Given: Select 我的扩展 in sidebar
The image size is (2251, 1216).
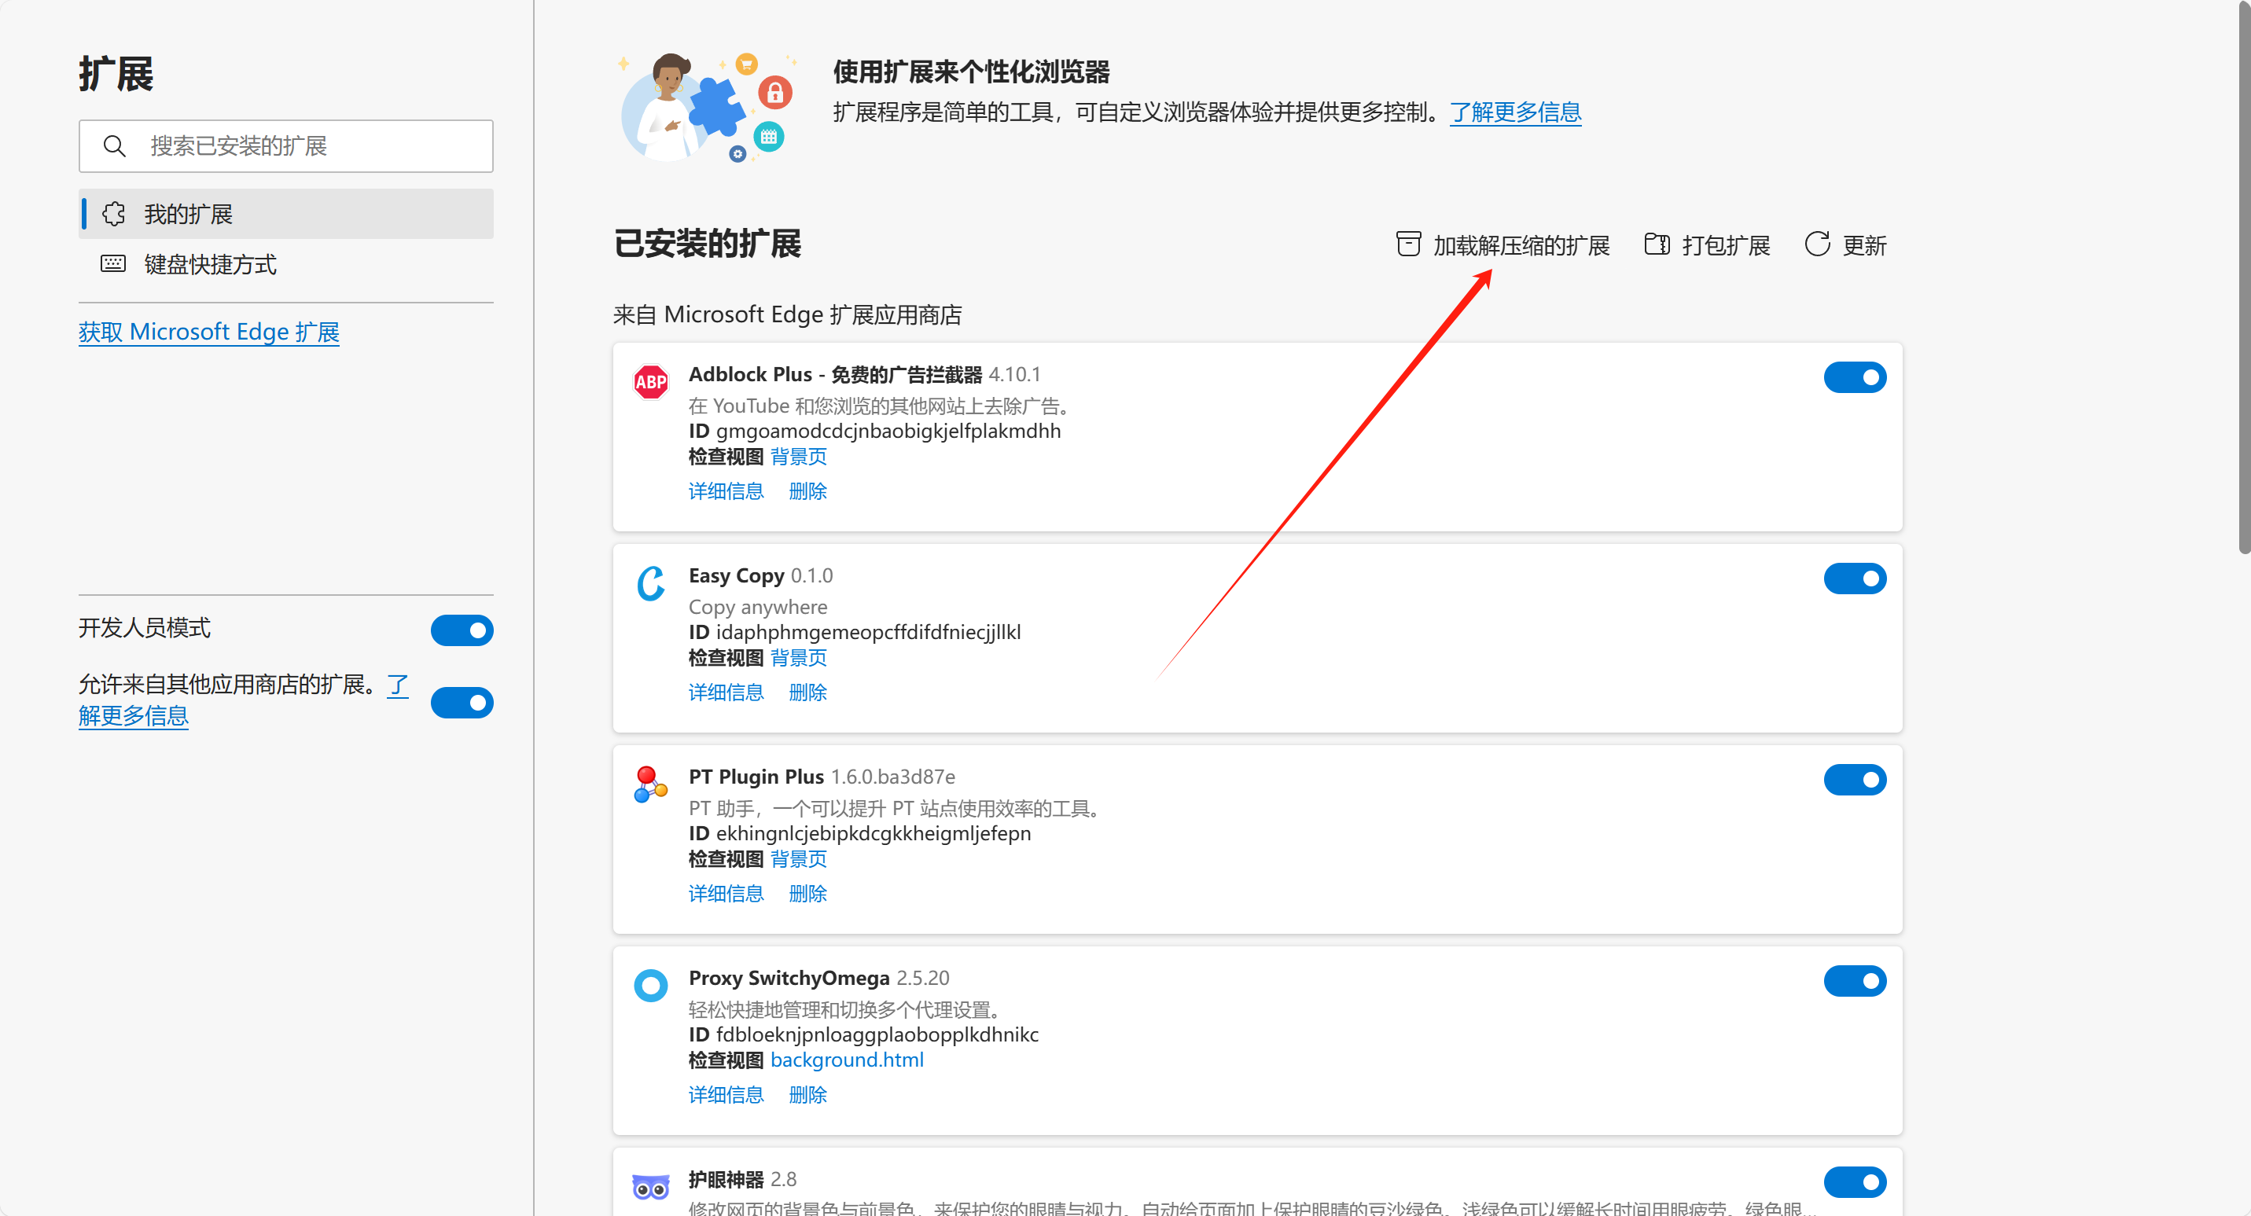Looking at the screenshot, I should (285, 214).
